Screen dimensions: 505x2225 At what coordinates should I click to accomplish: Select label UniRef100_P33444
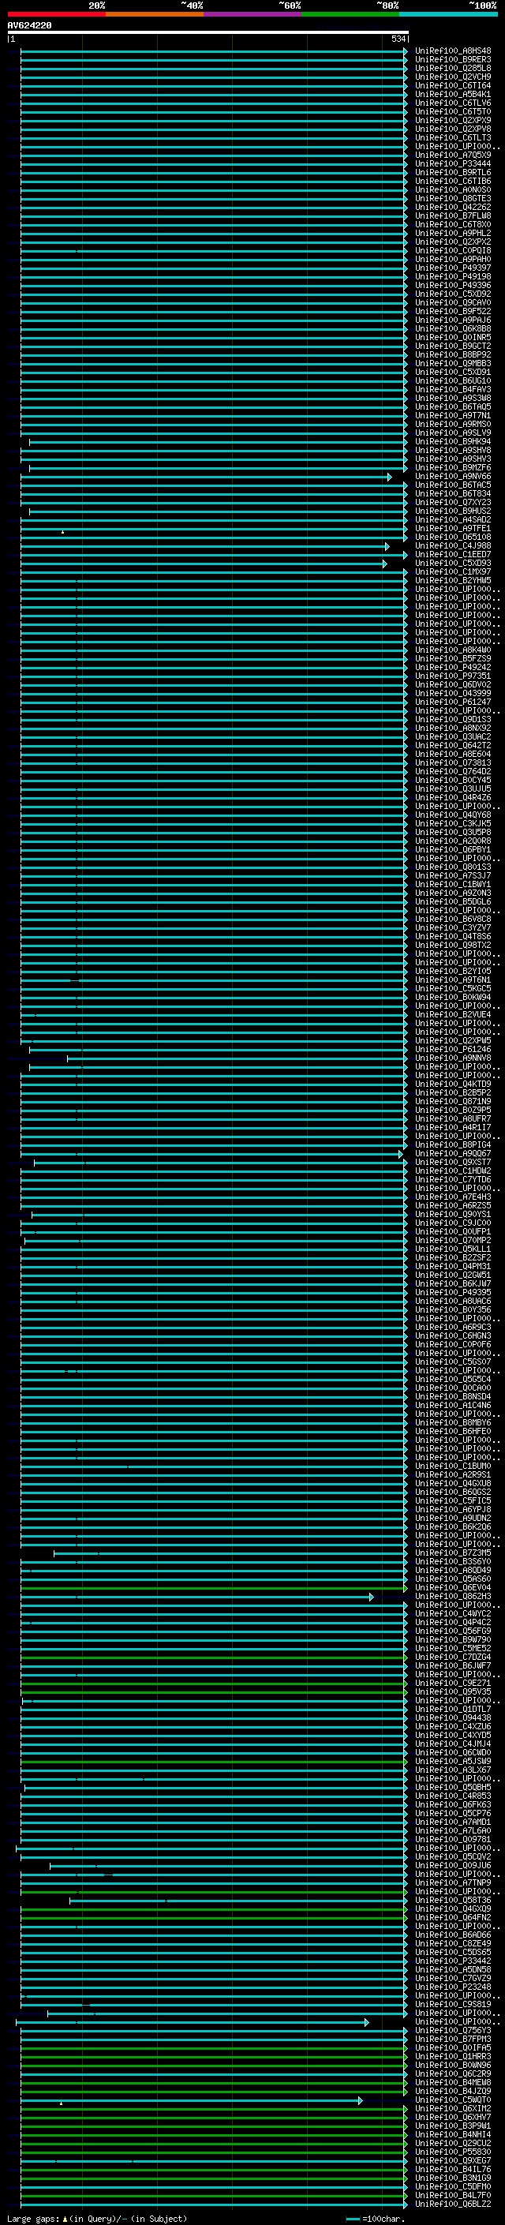(x=453, y=164)
